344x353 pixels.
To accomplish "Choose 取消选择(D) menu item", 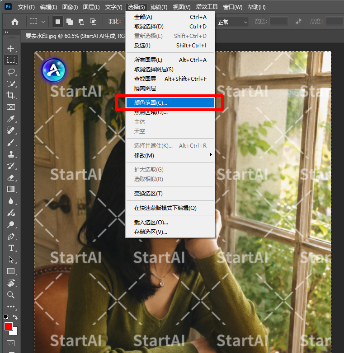I will 170,27.
